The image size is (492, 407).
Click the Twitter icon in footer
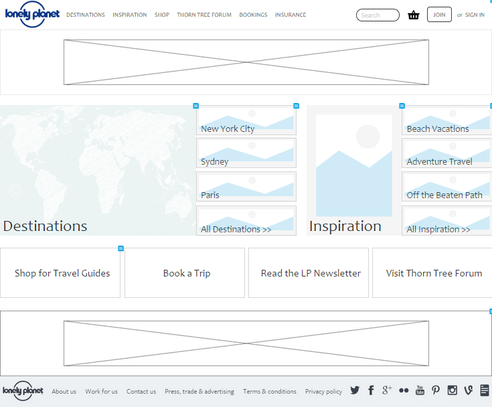coord(355,390)
